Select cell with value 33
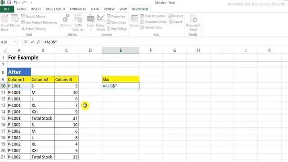 pyautogui.click(x=67, y=157)
